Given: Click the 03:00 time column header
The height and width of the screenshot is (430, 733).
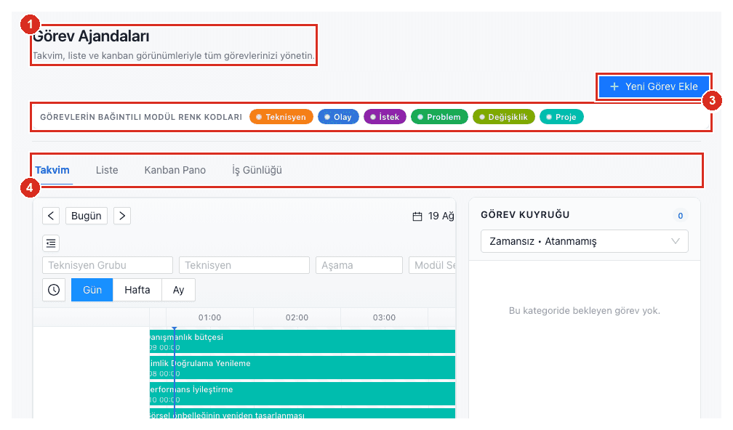Looking at the screenshot, I should [x=384, y=317].
